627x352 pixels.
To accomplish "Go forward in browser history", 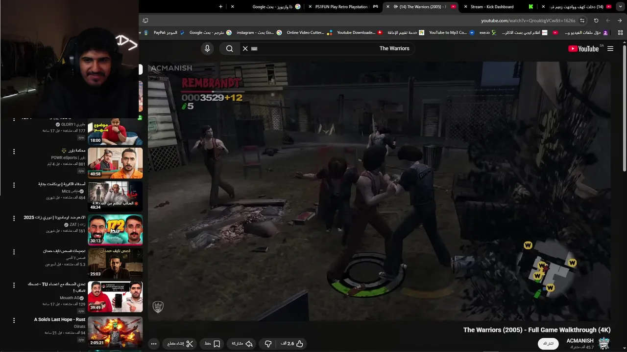I will point(620,21).
